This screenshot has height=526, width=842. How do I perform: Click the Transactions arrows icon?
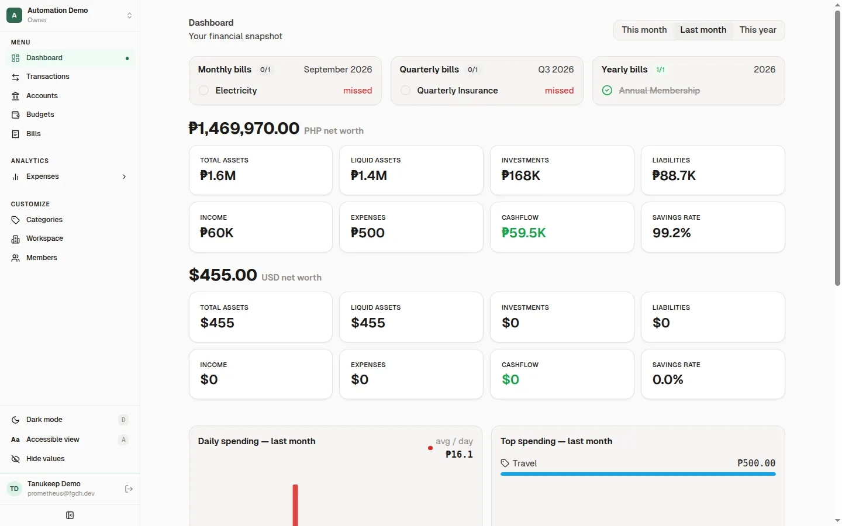(16, 77)
